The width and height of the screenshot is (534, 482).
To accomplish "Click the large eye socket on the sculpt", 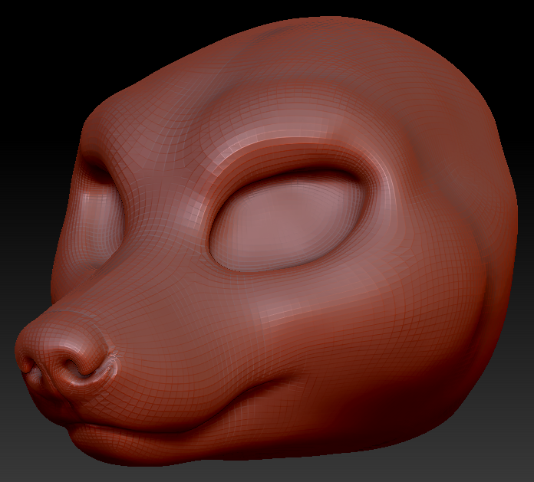I will point(287,221).
